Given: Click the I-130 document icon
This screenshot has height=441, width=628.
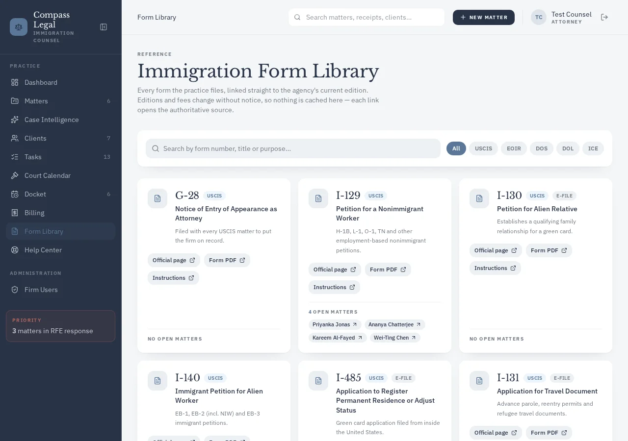Looking at the screenshot, I should pyautogui.click(x=479, y=198).
